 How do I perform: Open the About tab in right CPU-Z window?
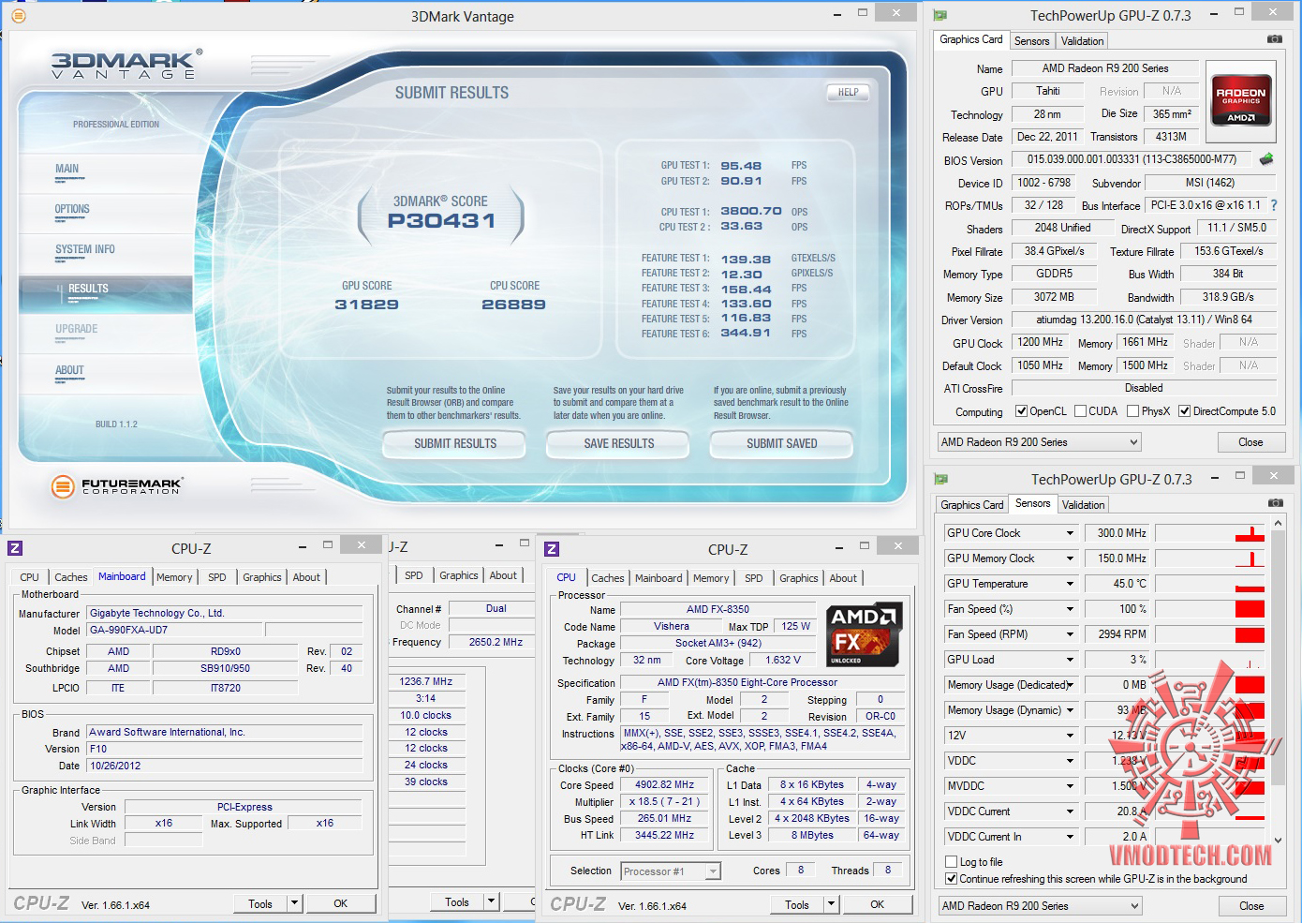click(x=843, y=578)
